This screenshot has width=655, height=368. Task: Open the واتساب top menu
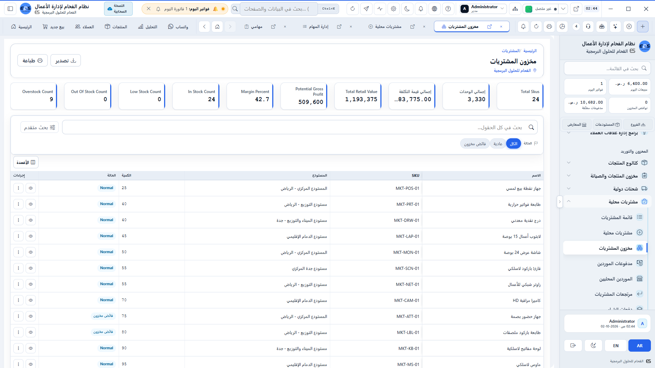click(178, 27)
